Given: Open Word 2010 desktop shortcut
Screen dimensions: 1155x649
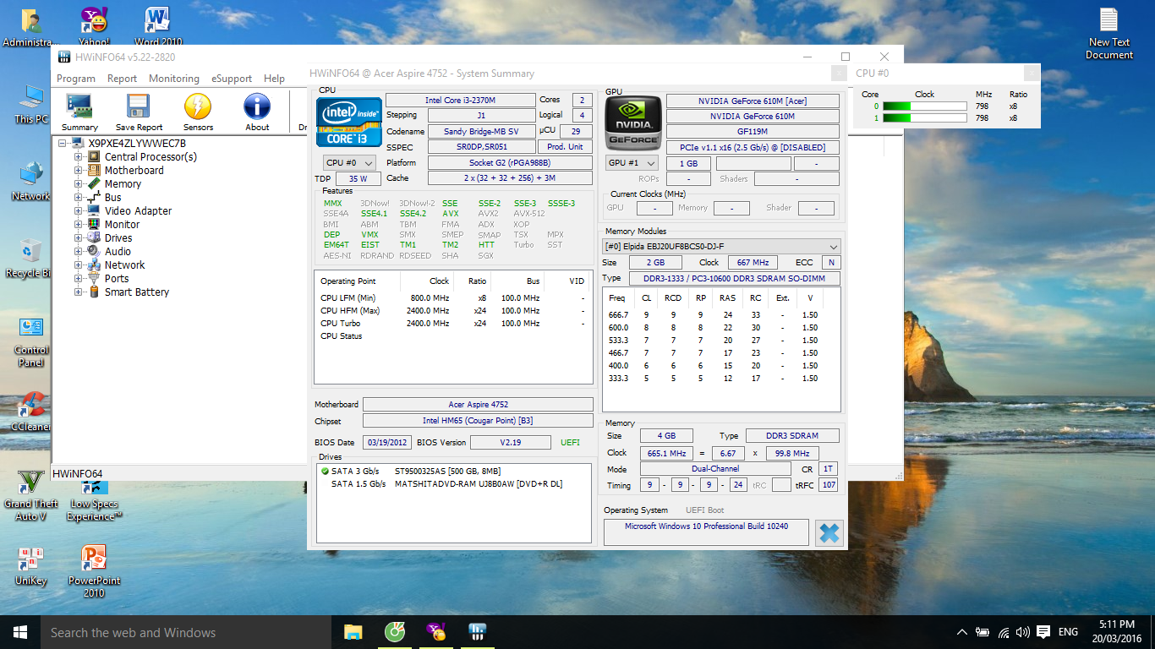Looking at the screenshot, I should (x=158, y=27).
